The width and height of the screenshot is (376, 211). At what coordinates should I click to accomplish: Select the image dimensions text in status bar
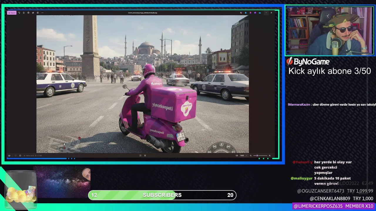pyautogui.click(x=30, y=156)
